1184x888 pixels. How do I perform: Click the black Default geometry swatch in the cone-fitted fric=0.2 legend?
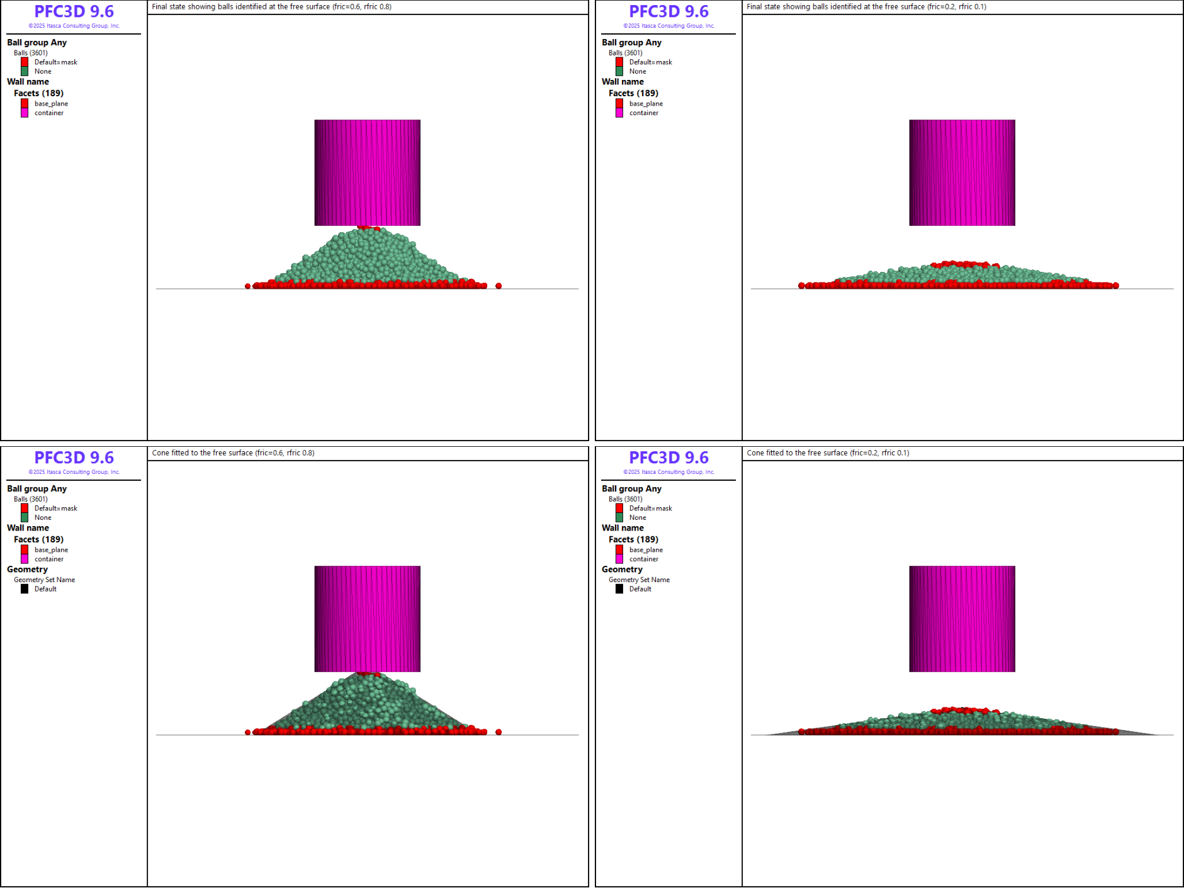pyautogui.click(x=619, y=589)
